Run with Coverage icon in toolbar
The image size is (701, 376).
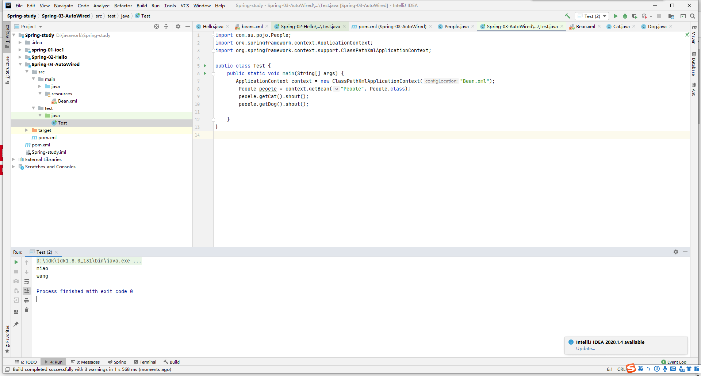[x=635, y=16]
